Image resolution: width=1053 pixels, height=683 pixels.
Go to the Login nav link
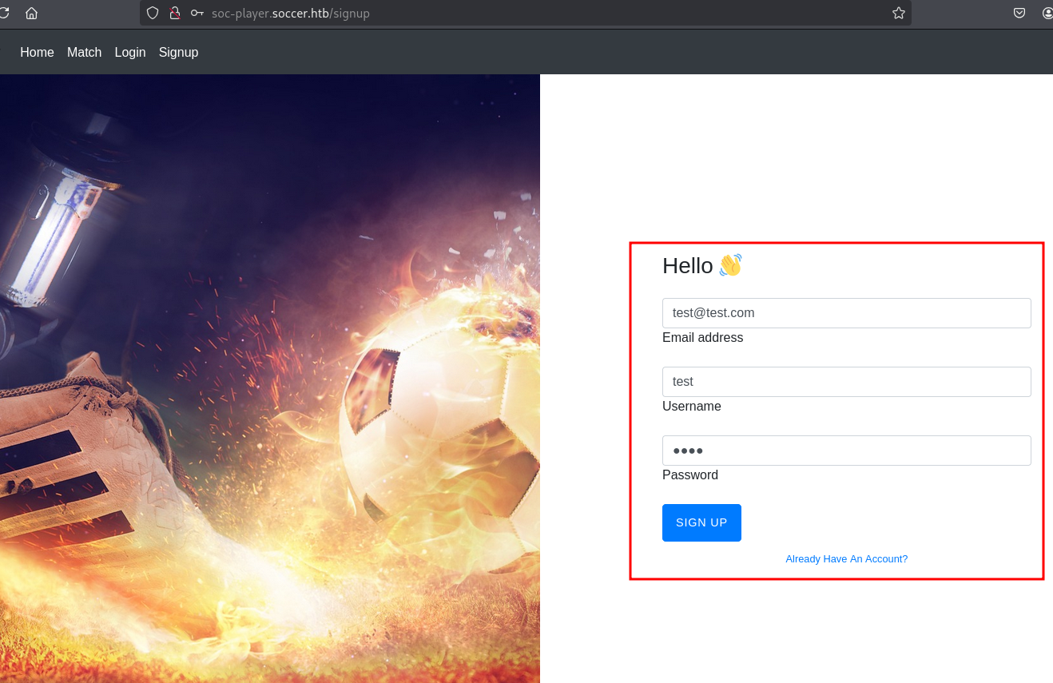pyautogui.click(x=130, y=52)
